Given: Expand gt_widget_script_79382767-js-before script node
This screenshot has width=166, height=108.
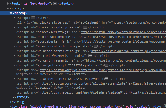Looking at the screenshot, I should 14,65.
